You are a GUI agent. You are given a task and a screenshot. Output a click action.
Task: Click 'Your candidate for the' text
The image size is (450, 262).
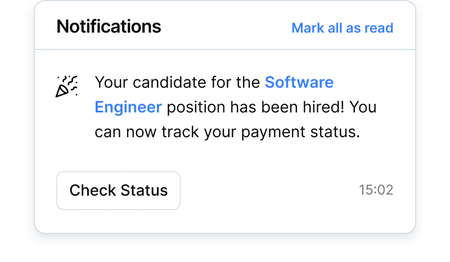(x=178, y=83)
